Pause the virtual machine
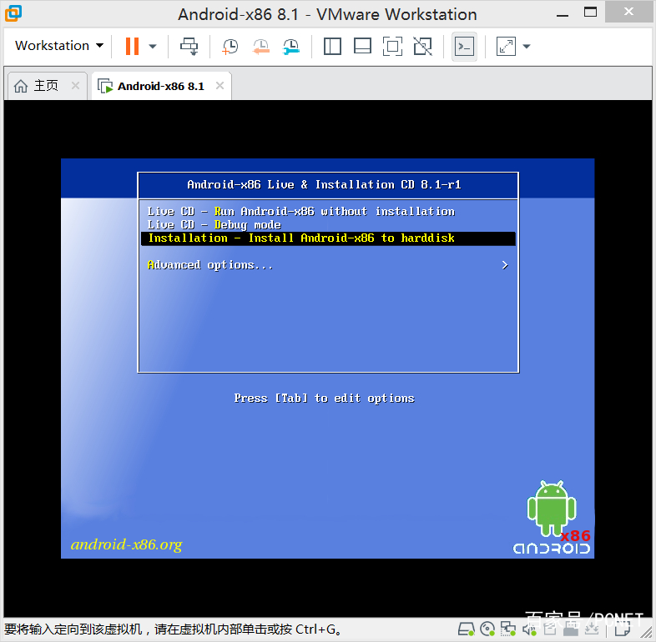This screenshot has height=642, width=656. pyautogui.click(x=132, y=46)
